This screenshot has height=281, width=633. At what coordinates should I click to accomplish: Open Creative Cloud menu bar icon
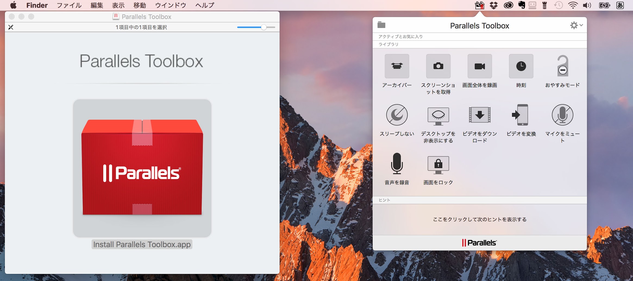pyautogui.click(x=508, y=5)
